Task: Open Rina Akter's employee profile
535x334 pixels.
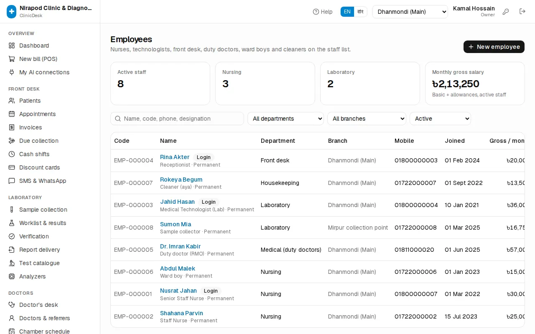Action: [x=175, y=157]
